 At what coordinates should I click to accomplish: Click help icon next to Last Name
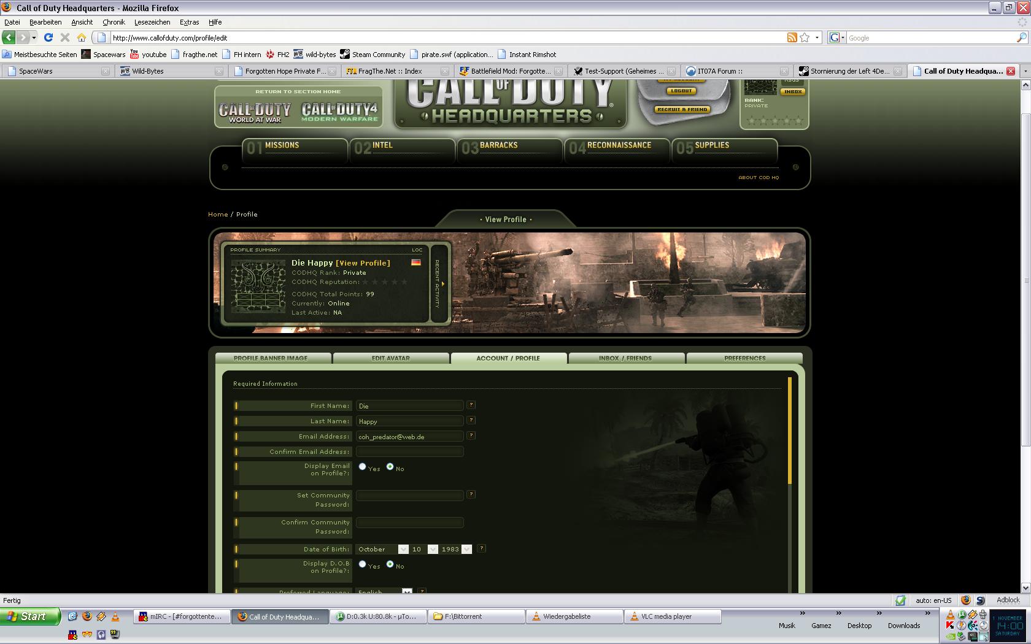(x=471, y=420)
